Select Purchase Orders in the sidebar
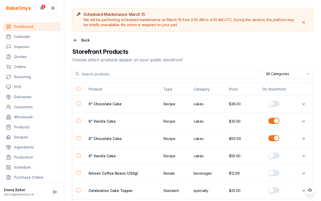321x201 pixels. point(29,177)
